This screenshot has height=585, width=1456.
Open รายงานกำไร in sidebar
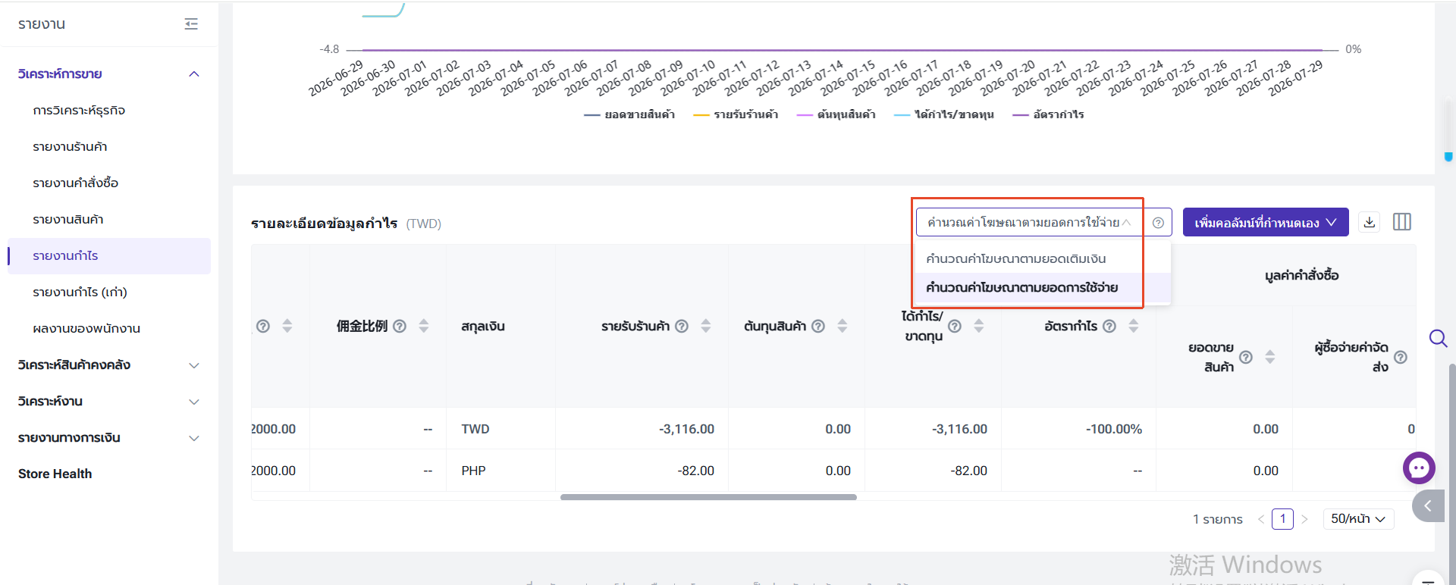pos(108,255)
